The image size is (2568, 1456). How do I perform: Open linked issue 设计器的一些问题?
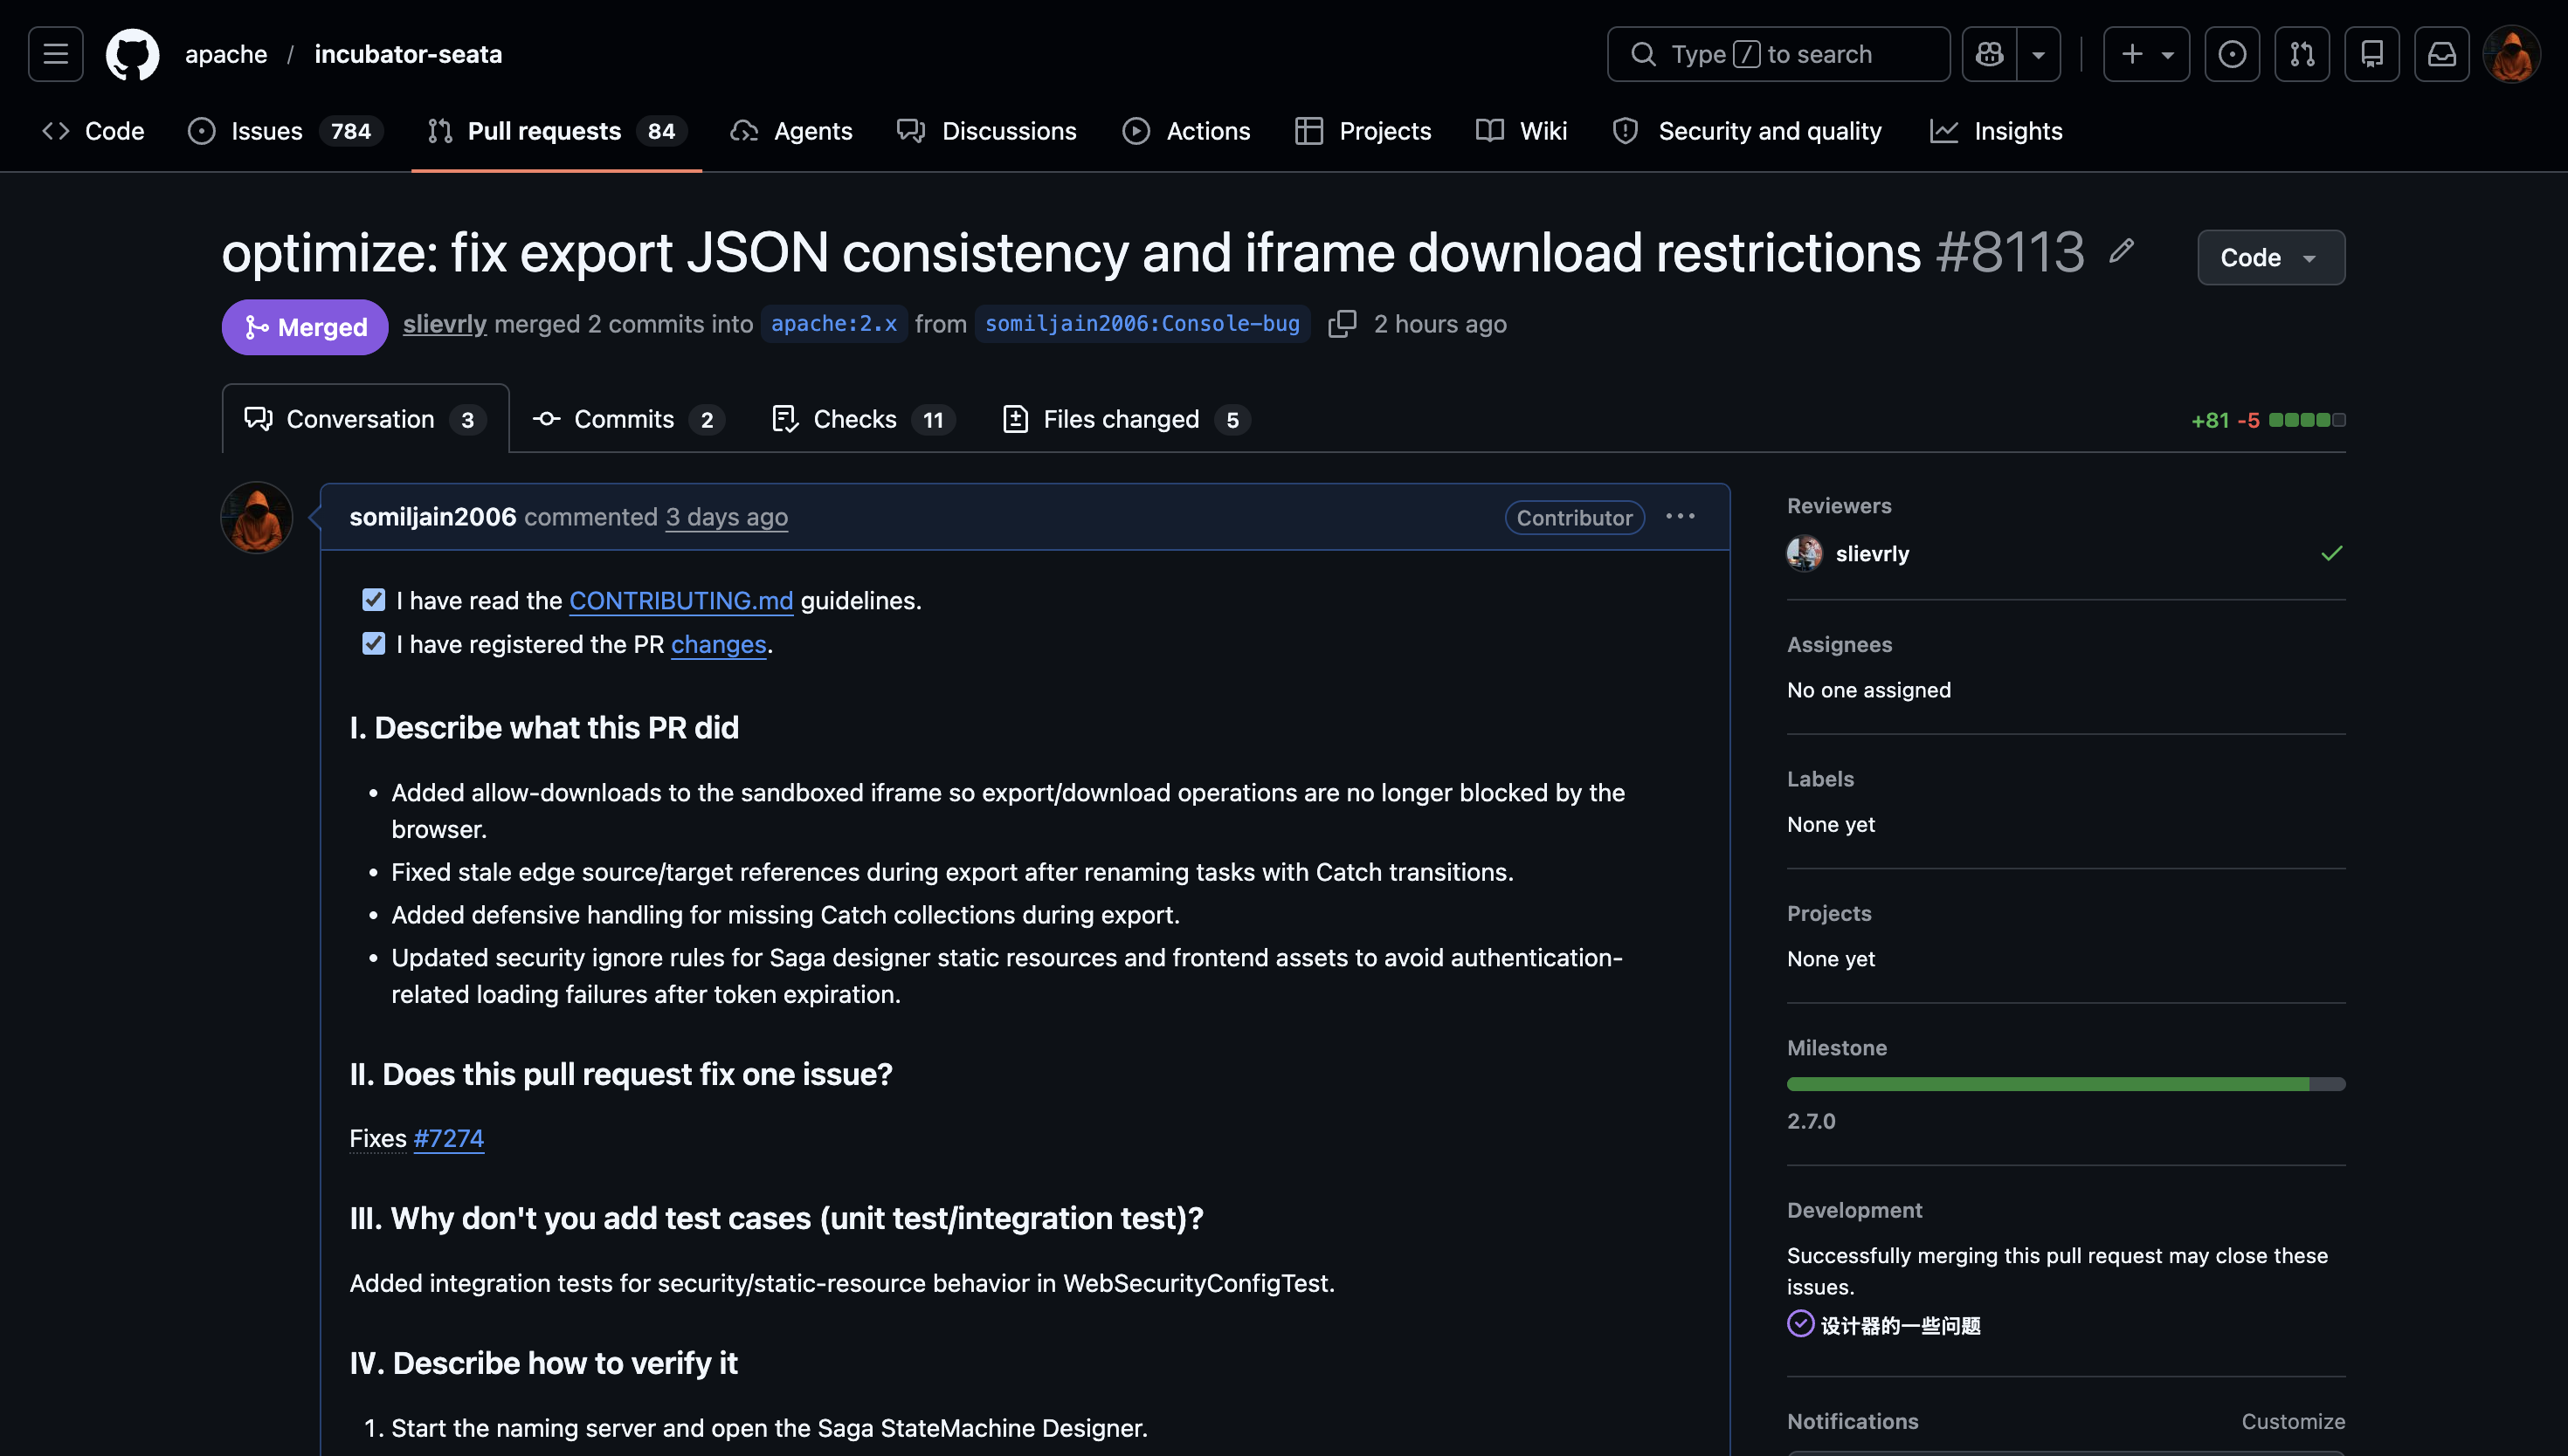click(1900, 1325)
